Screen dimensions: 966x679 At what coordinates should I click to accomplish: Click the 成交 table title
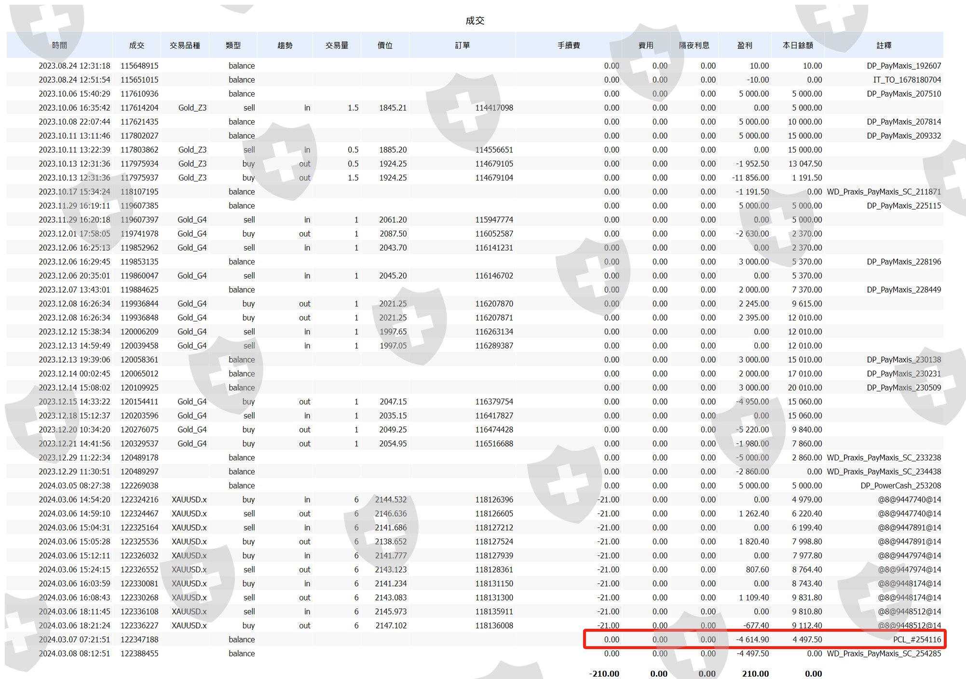pos(475,21)
